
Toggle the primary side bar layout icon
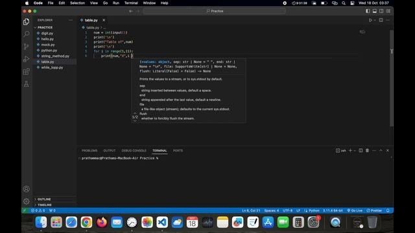(368, 11)
